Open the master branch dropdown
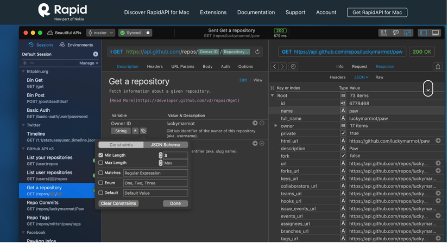 point(100,33)
